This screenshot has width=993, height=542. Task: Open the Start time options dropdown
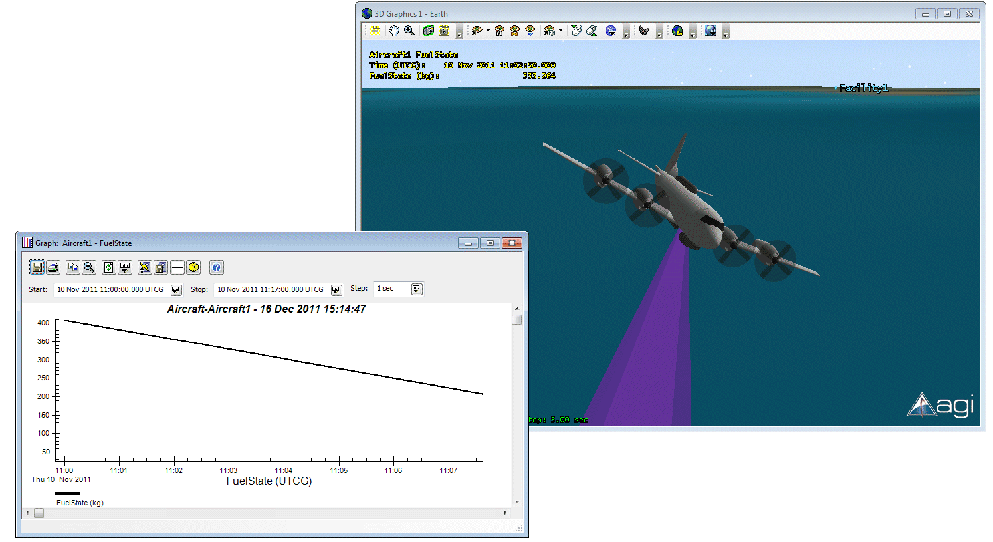pyautogui.click(x=176, y=289)
